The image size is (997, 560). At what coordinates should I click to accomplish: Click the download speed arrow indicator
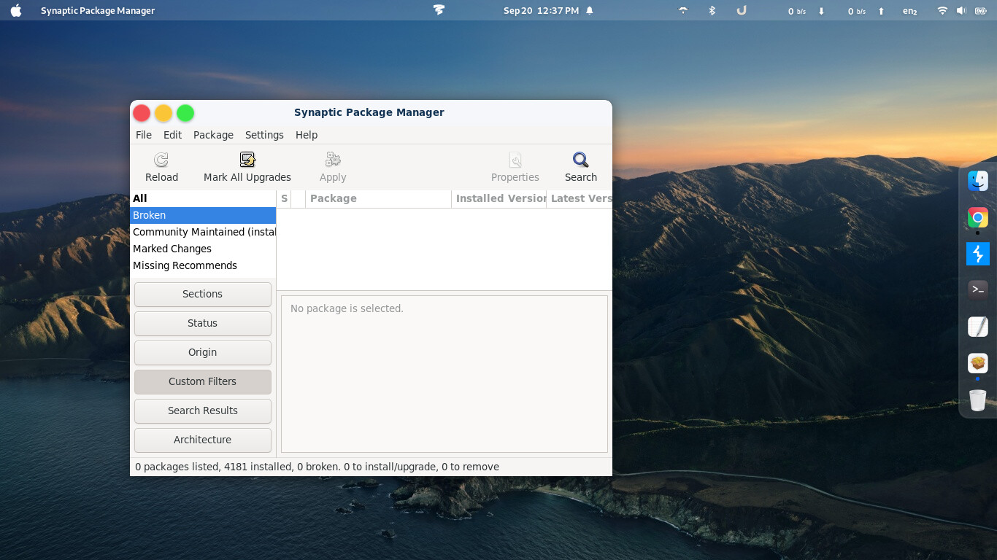[x=821, y=11]
